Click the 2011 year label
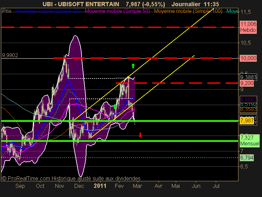Image resolution: width=262 pixels, height=197 pixels. coord(100,186)
